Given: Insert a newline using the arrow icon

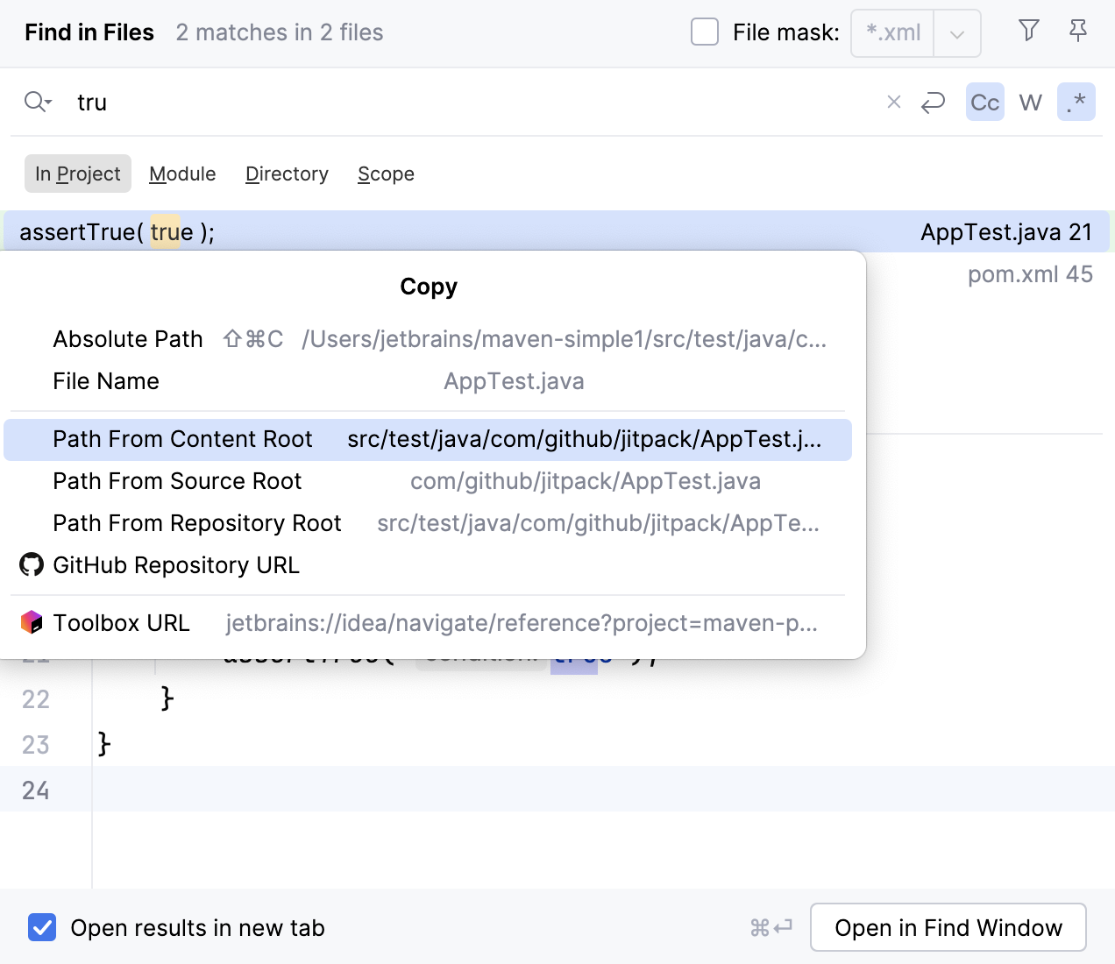Looking at the screenshot, I should point(933,102).
